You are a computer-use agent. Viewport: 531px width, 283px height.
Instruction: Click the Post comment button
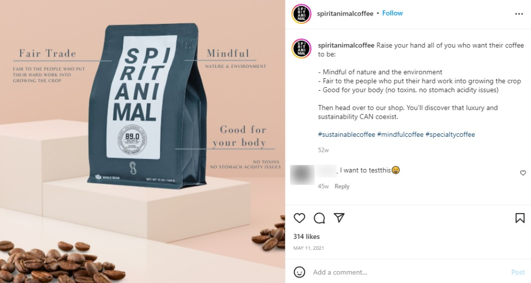518,272
